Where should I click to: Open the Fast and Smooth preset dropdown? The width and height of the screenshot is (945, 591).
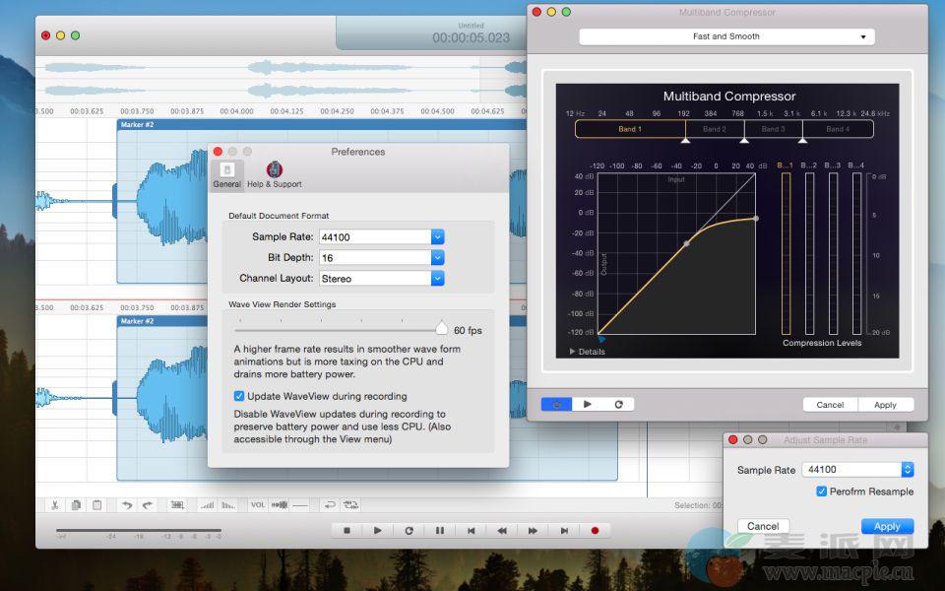click(x=726, y=36)
